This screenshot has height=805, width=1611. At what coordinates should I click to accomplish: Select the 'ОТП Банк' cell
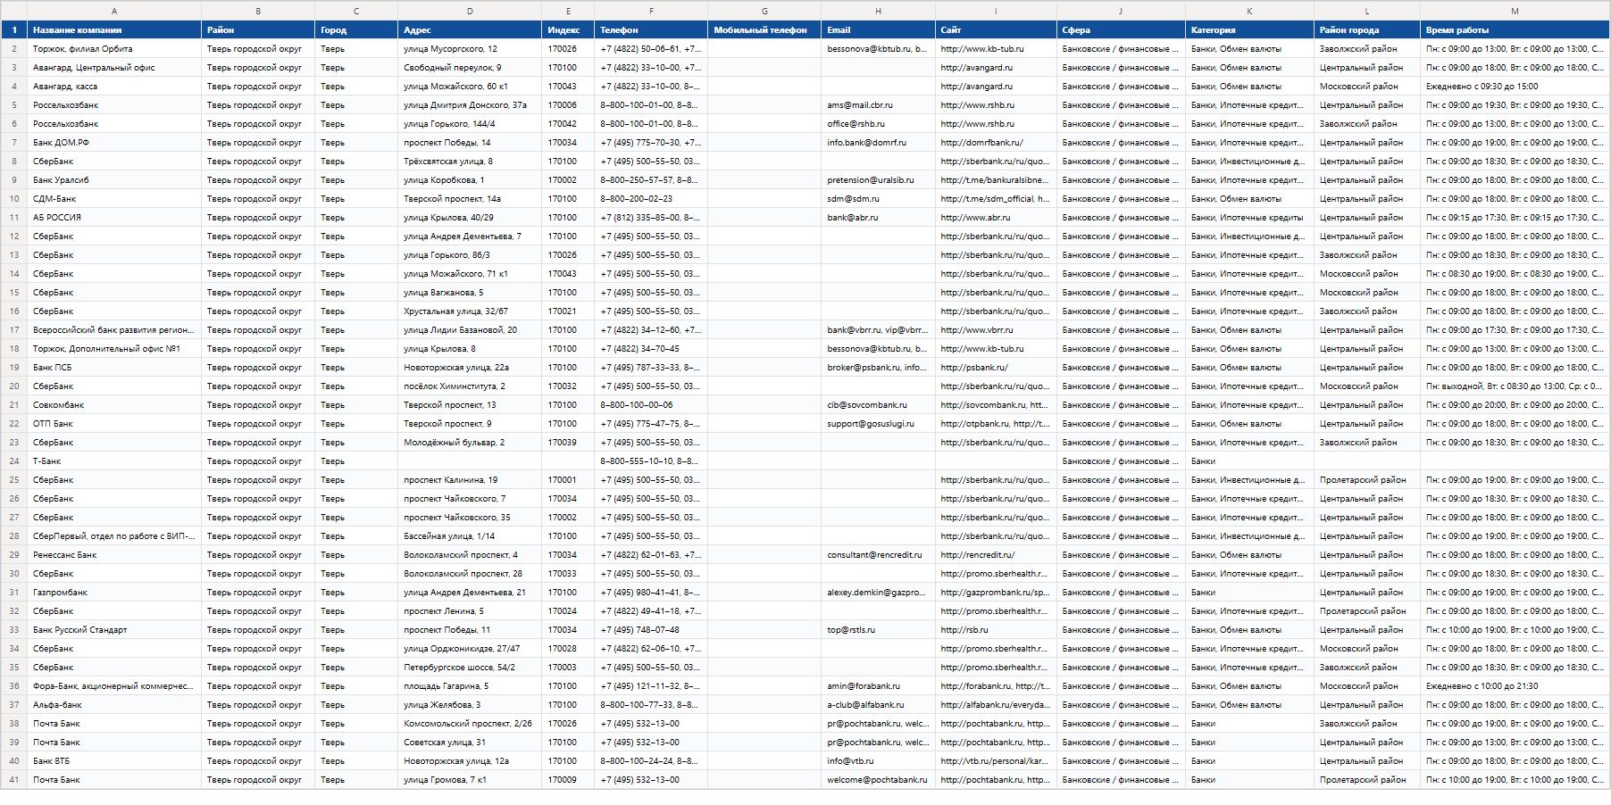click(x=114, y=424)
